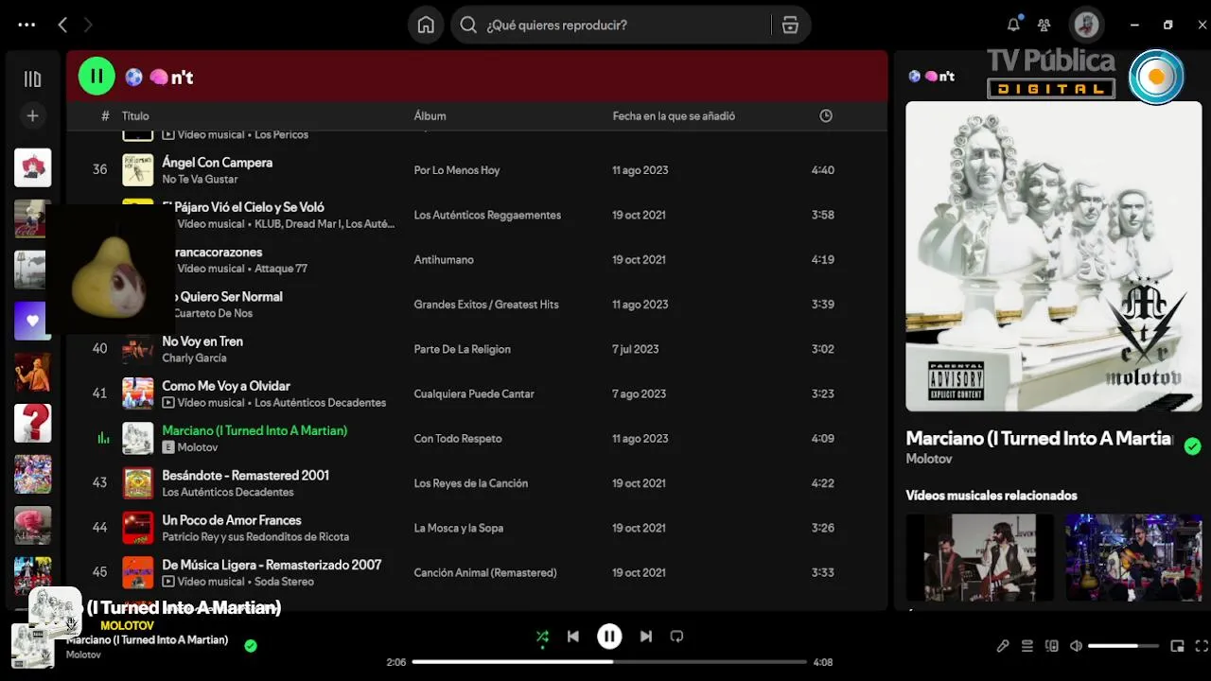Open the second related music video thumbnail
Image resolution: width=1211 pixels, height=681 pixels.
tap(1133, 557)
